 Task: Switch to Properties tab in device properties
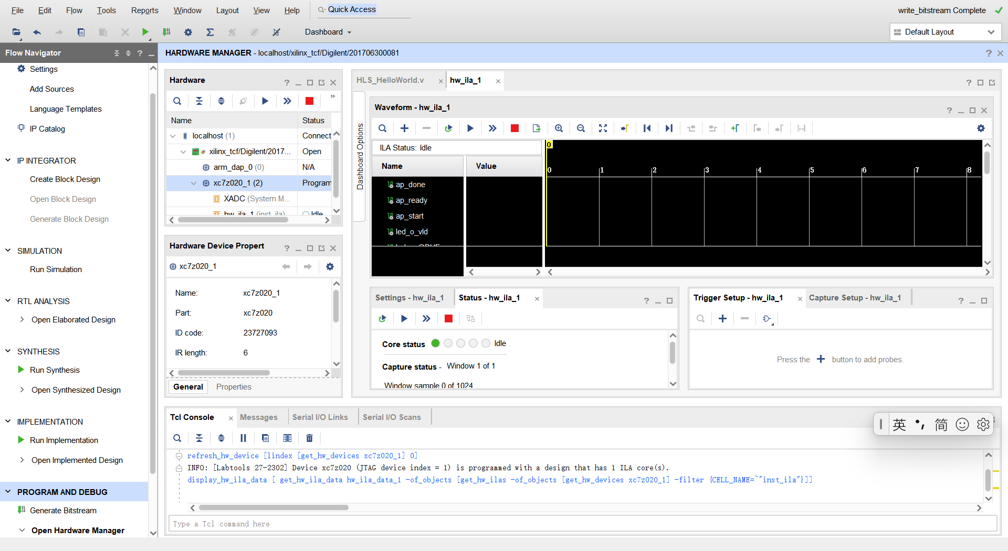pos(234,387)
